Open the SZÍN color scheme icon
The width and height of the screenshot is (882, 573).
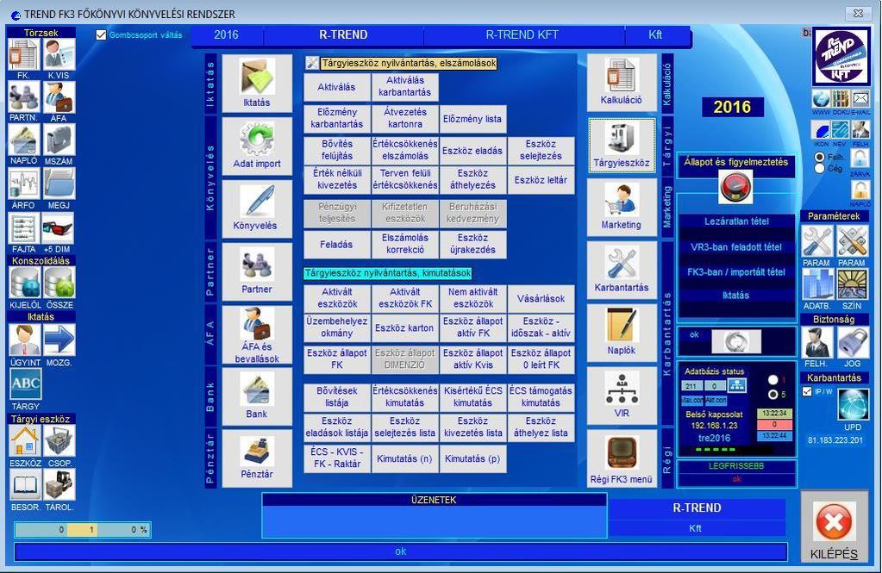[852, 284]
